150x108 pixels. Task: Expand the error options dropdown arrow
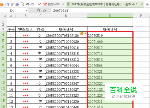[x=85, y=34]
